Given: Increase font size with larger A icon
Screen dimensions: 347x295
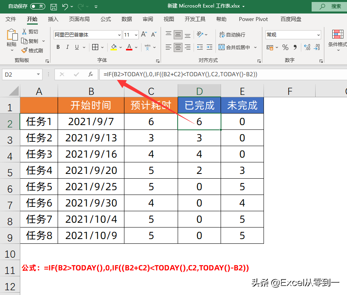Looking at the screenshot, I should pos(144,34).
